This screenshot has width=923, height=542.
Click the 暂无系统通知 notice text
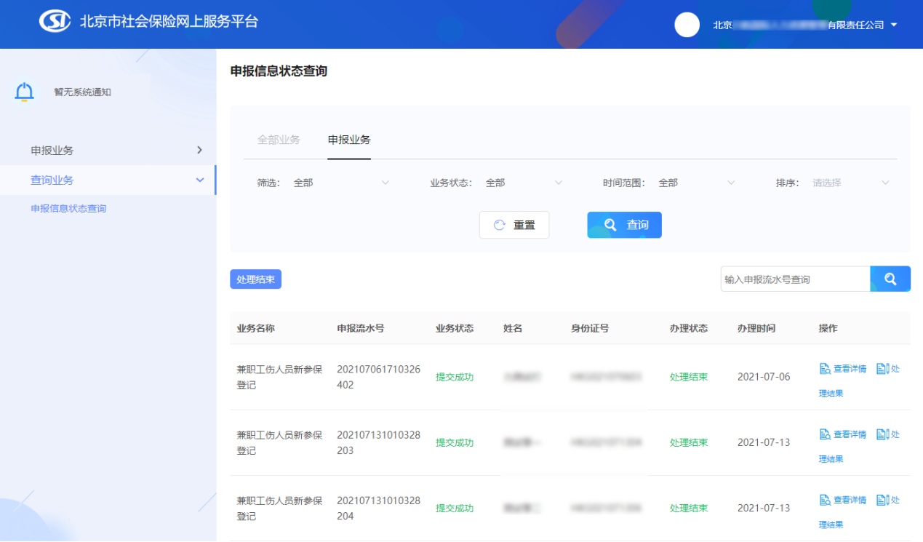click(83, 92)
